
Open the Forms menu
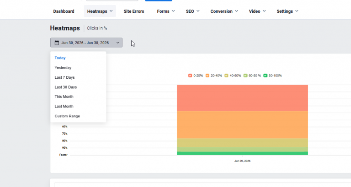(x=165, y=11)
